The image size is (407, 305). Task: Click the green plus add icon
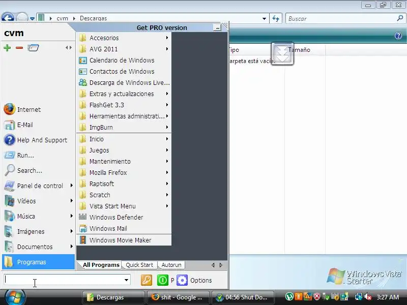coord(7,48)
